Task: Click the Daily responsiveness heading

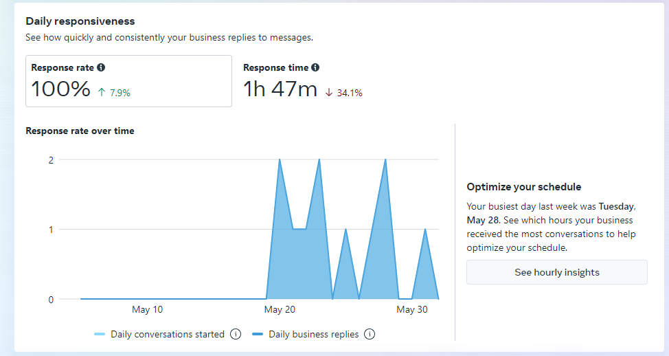Action: point(80,21)
